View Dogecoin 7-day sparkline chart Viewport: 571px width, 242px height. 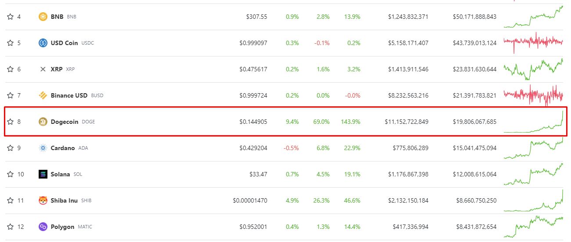(x=533, y=122)
